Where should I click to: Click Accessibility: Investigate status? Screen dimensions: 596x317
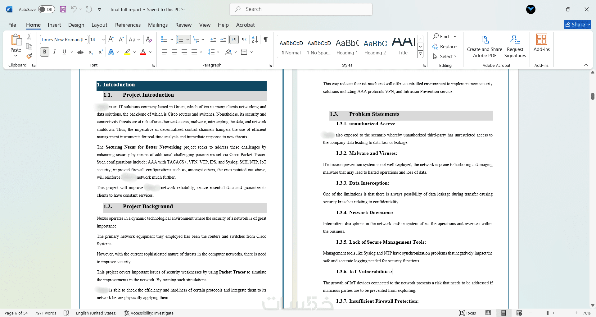(x=149, y=313)
